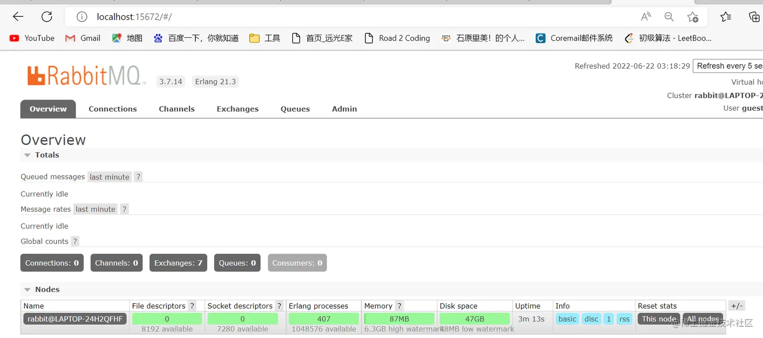Open YouTube bookmark
The image size is (763, 338).
(x=32, y=38)
